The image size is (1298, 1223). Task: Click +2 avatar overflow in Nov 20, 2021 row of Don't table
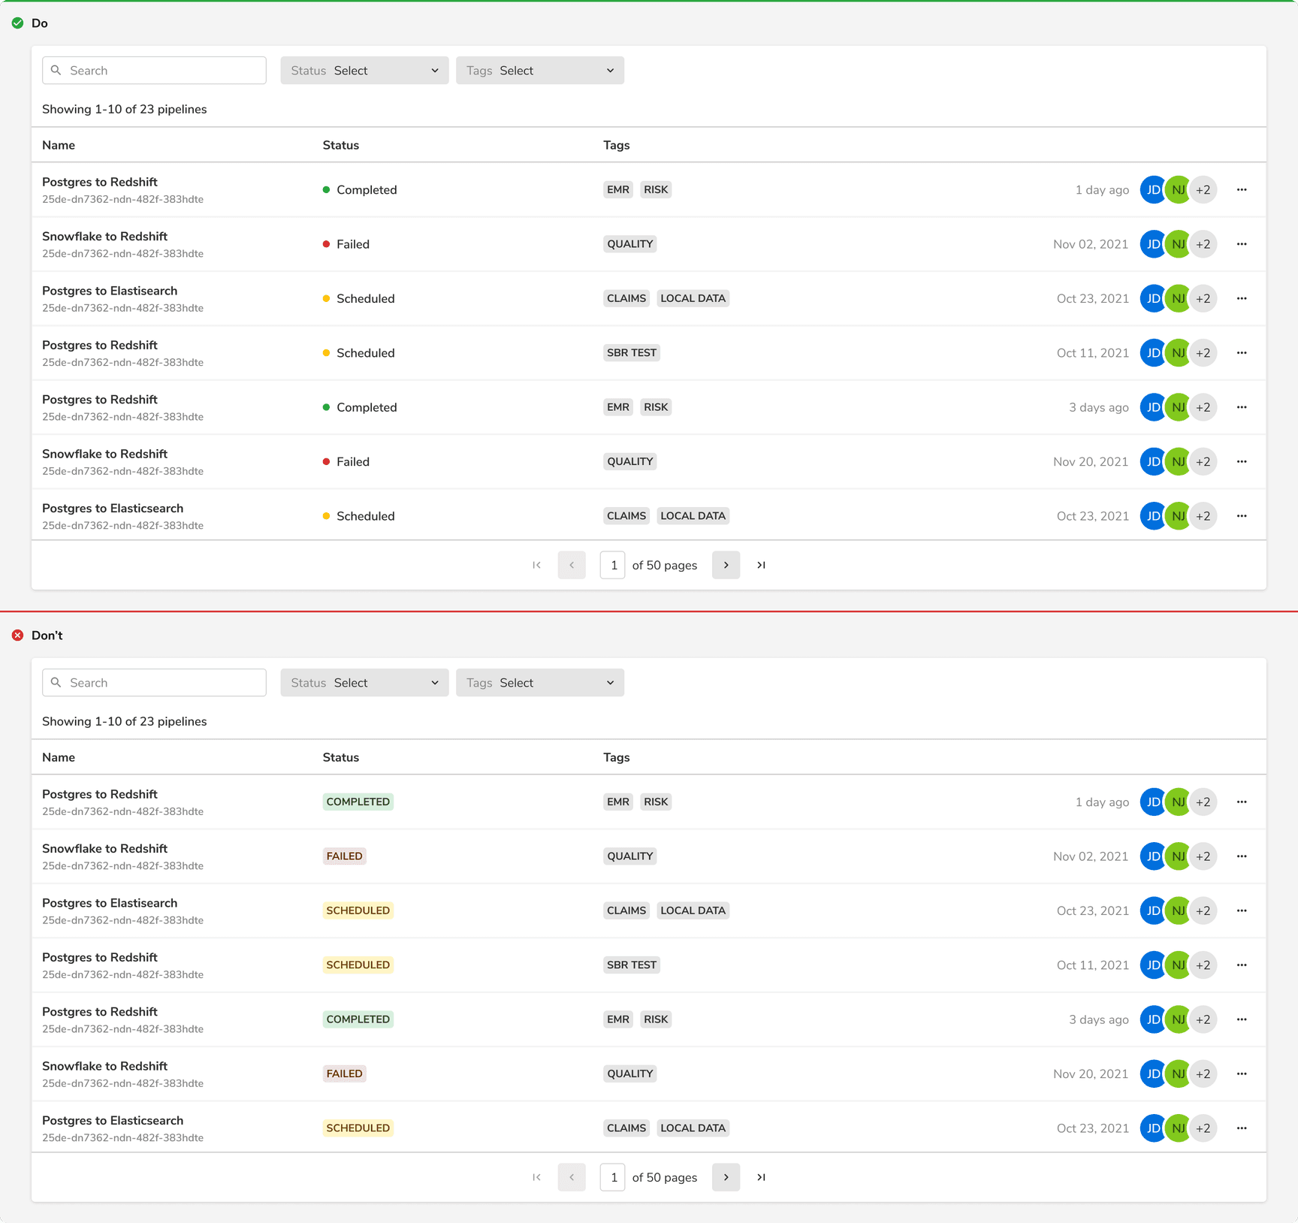click(1203, 1074)
